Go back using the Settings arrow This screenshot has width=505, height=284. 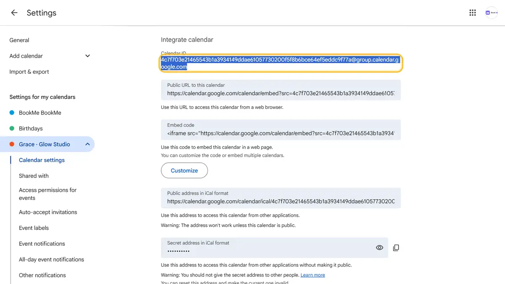[14, 13]
